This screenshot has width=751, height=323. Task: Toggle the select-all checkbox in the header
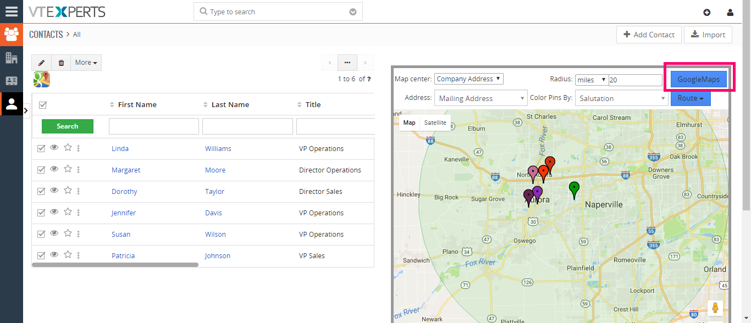pyautogui.click(x=43, y=105)
